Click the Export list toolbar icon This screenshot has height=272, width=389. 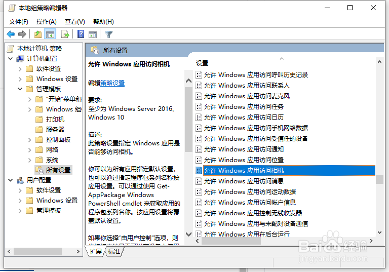coord(65,34)
